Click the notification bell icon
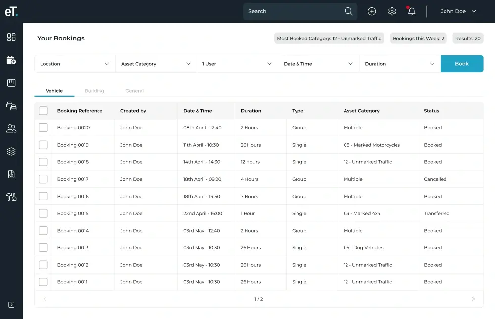The image size is (495, 319). [411, 11]
